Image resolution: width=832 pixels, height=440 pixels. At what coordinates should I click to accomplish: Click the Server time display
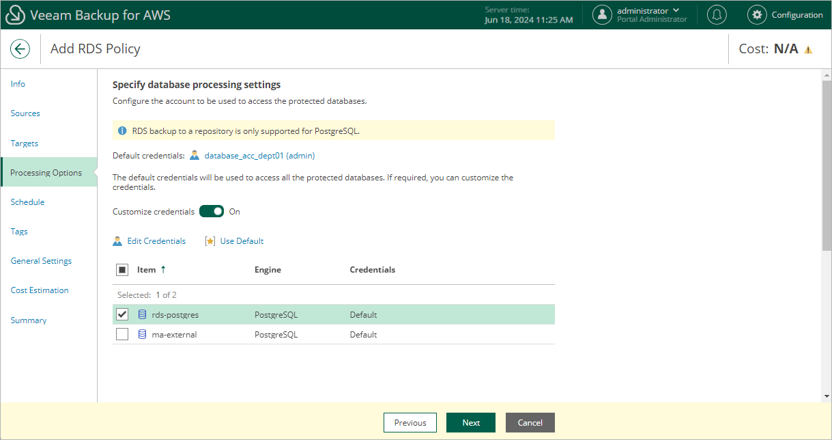(x=529, y=15)
